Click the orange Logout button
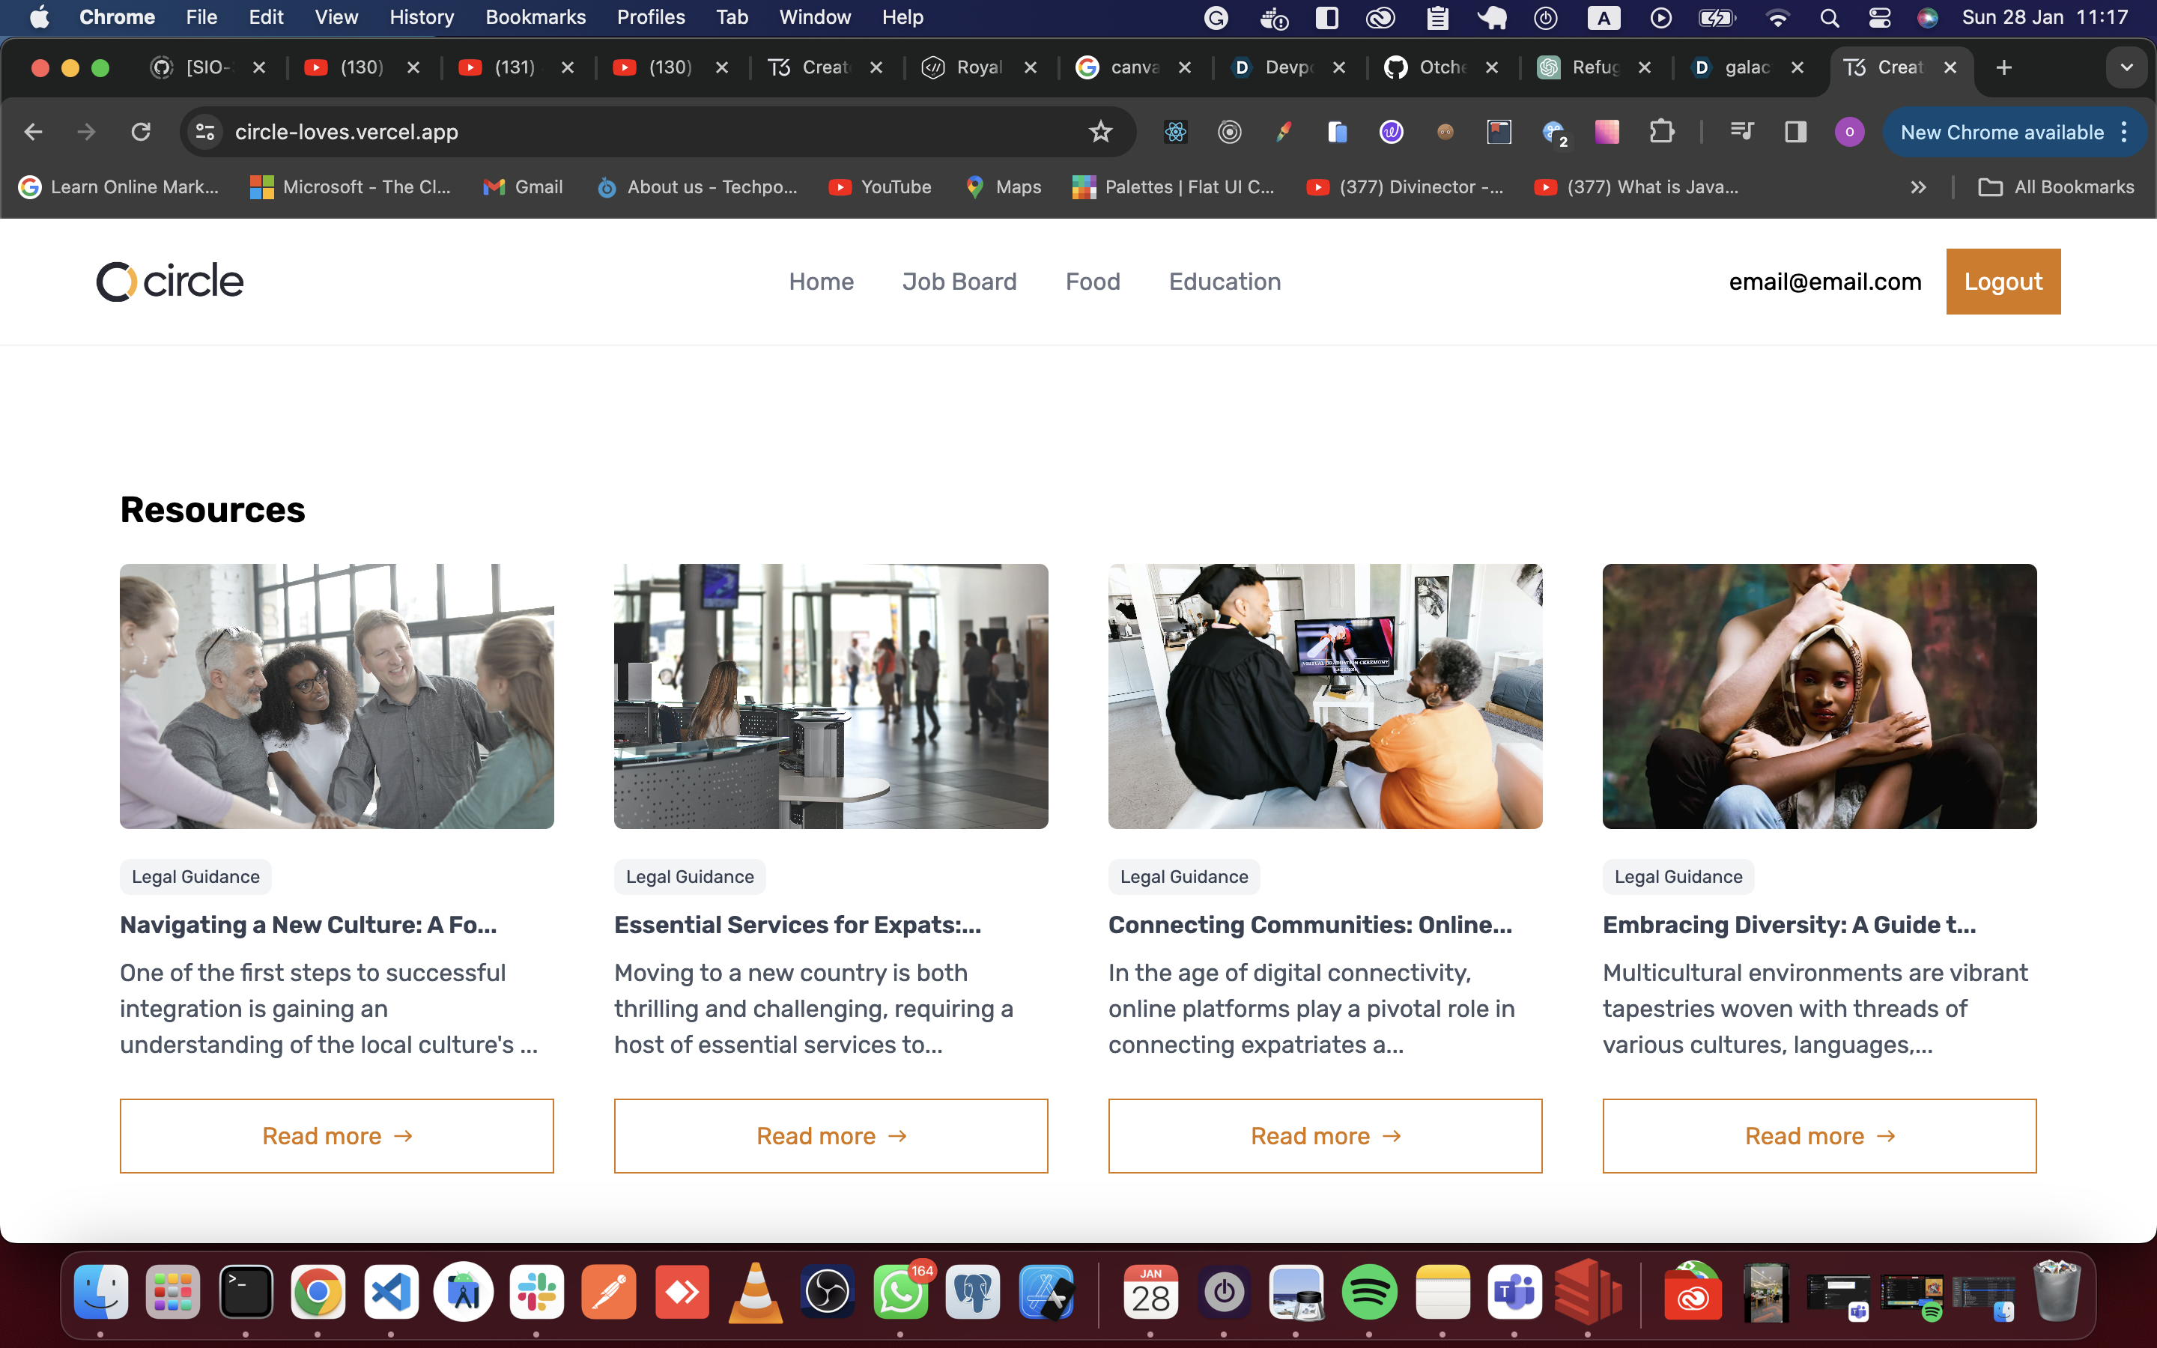 2003,282
